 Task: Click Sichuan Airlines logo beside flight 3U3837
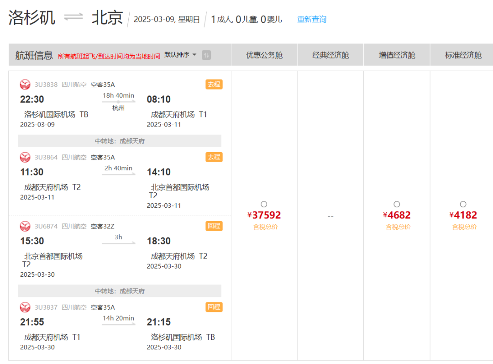tap(25, 307)
